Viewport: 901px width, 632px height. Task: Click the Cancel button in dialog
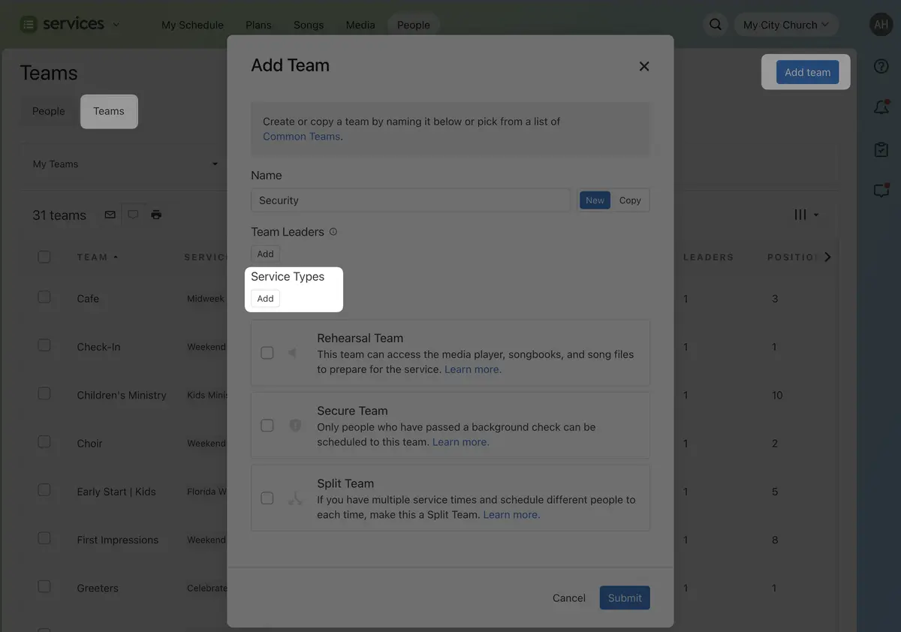[x=569, y=598]
